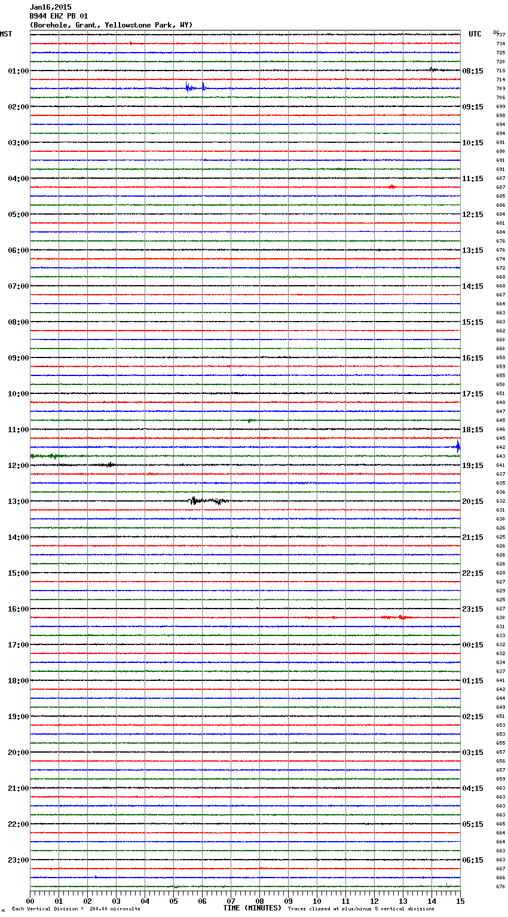
Task: Select the 15:00 MST hour label
Action: pos(19,573)
